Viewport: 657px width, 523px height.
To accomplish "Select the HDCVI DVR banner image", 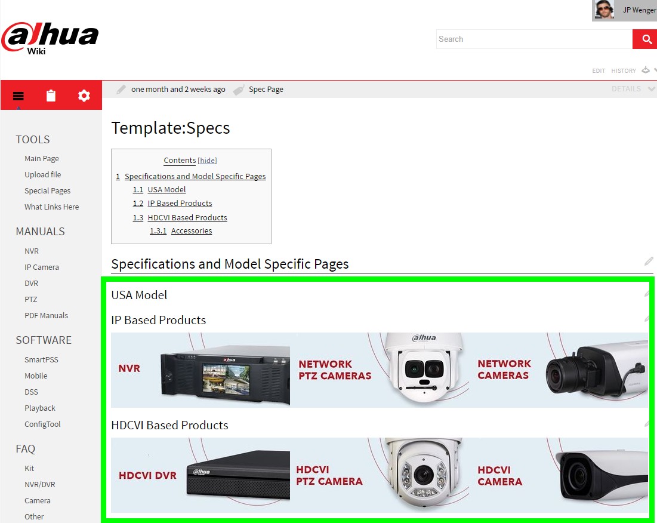I will (201, 475).
